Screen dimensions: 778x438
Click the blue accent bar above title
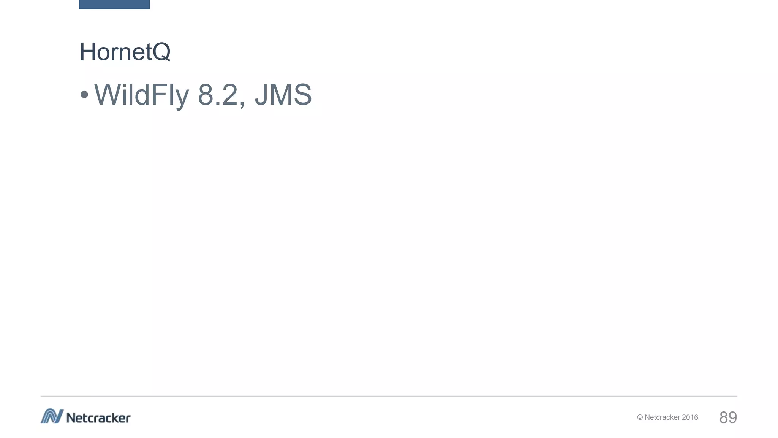114,4
